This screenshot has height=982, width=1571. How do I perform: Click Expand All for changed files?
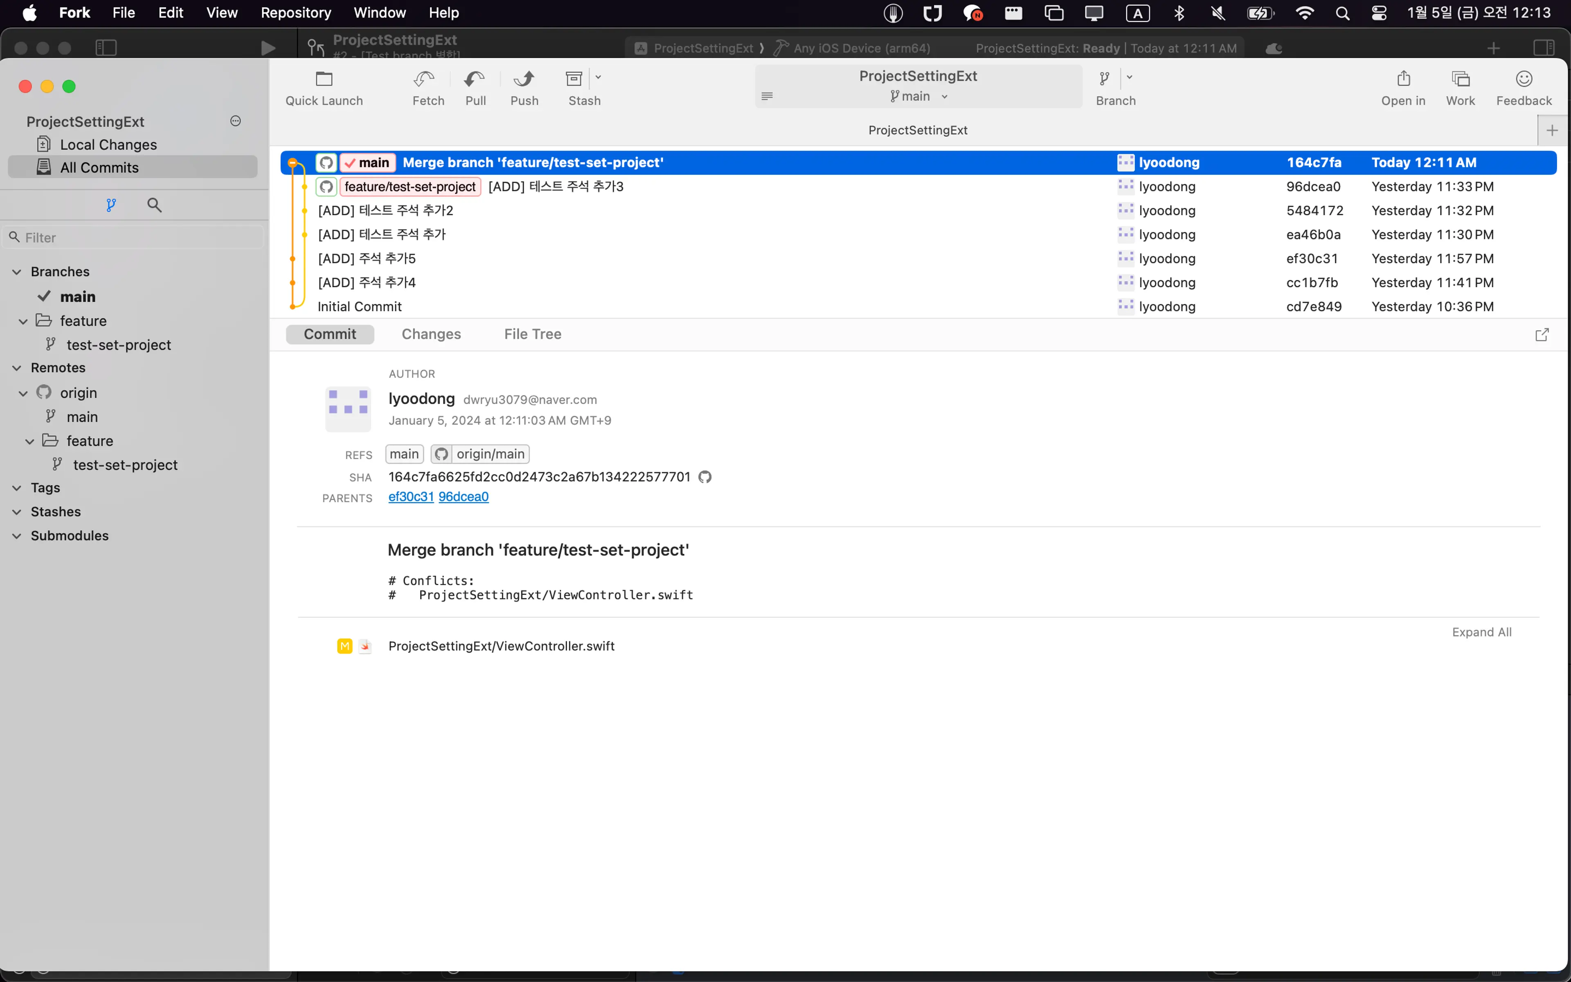(1481, 632)
